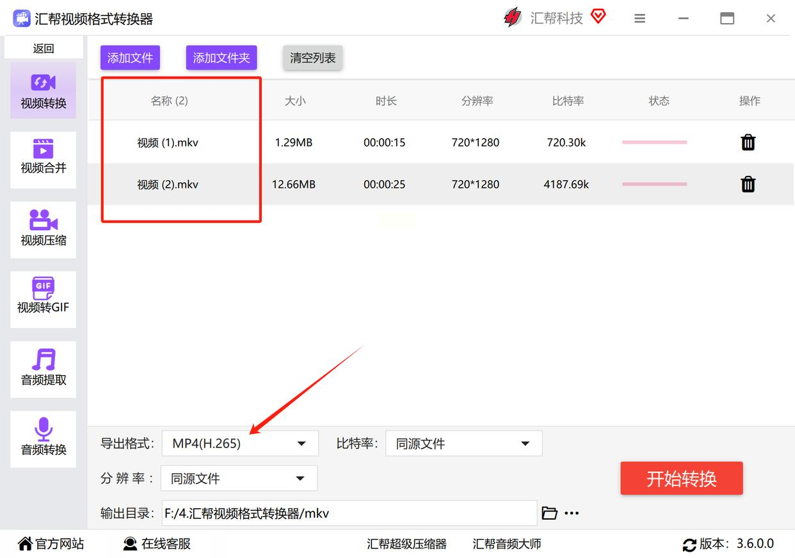Click duration cell 00:00:25
The image size is (795, 558).
[x=385, y=184]
